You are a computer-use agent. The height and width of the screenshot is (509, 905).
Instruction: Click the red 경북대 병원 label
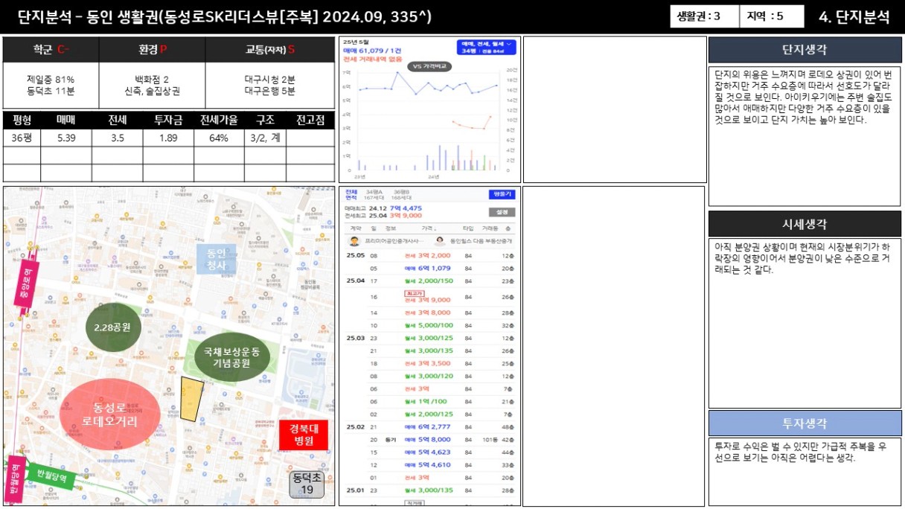click(302, 435)
